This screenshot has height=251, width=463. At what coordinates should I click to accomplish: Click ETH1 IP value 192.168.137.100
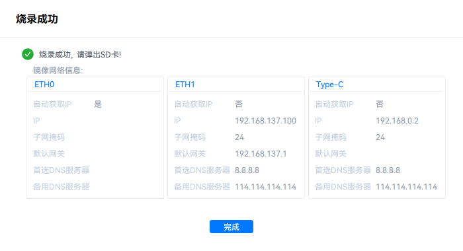[265, 121]
